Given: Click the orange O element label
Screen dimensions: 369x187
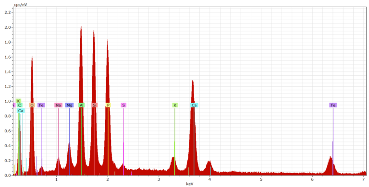Looking at the screenshot, I should [x=32, y=105].
